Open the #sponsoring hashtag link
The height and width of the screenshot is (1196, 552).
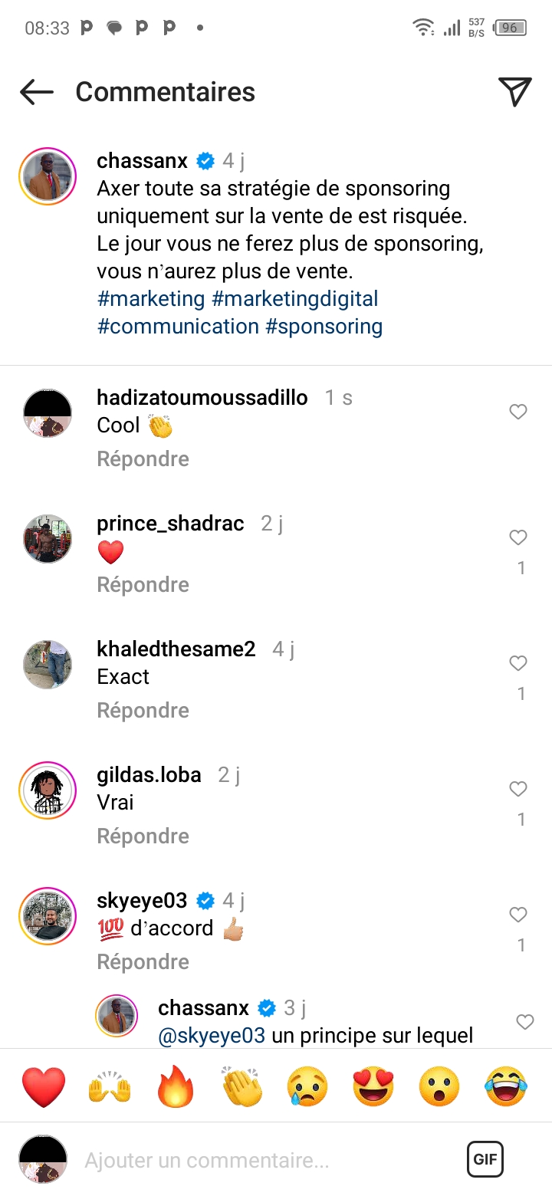(324, 327)
